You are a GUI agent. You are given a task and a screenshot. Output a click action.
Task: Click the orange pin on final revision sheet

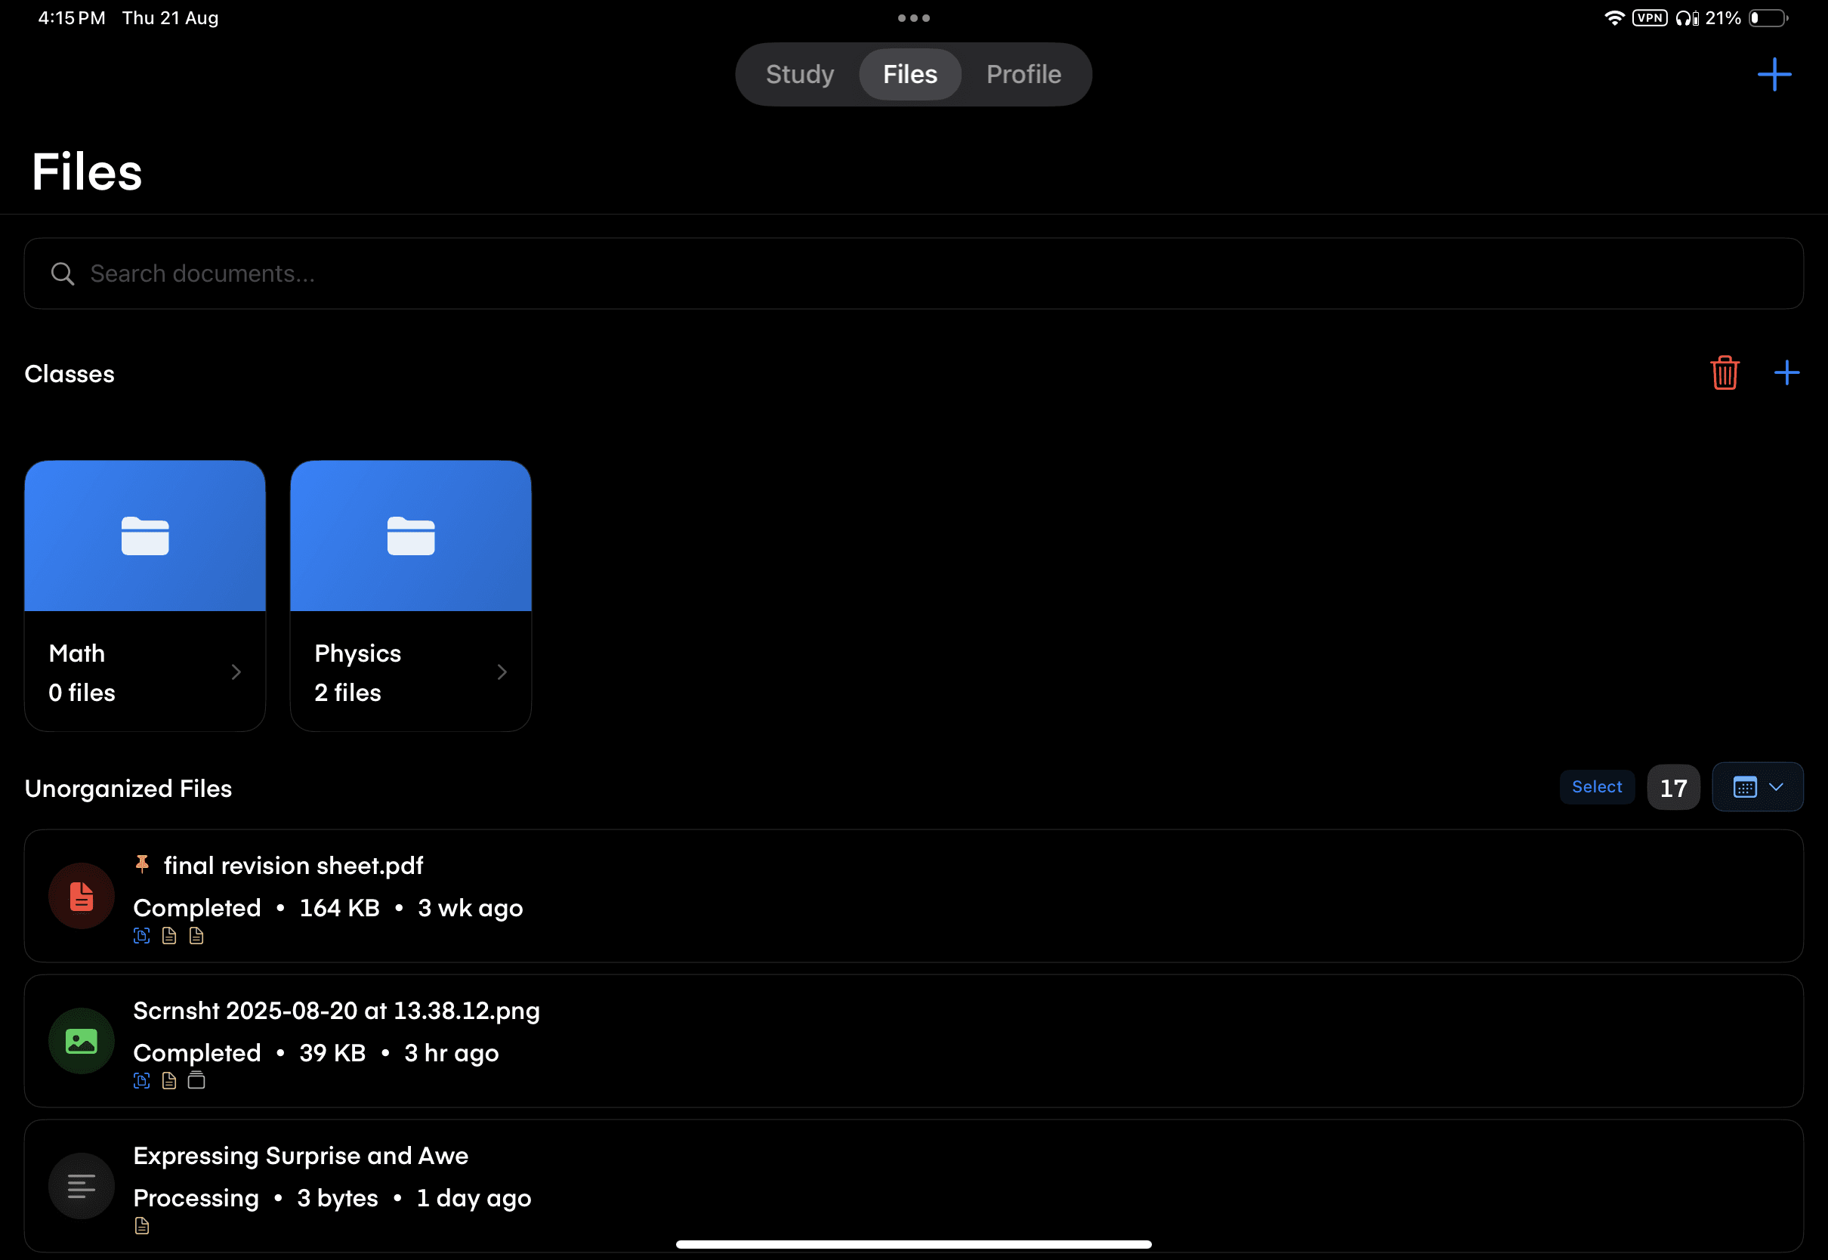[x=142, y=863]
